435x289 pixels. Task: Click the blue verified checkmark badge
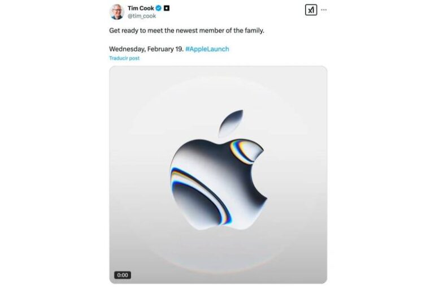click(159, 8)
